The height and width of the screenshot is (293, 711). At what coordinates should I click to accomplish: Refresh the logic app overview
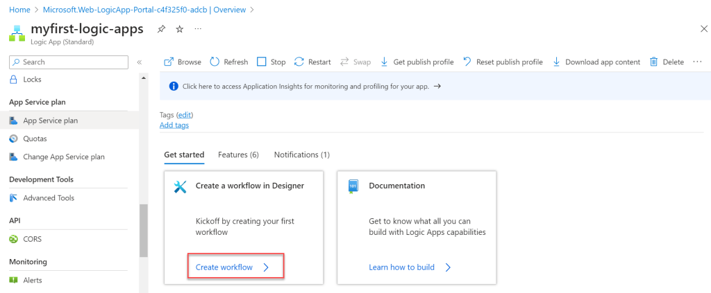click(x=229, y=62)
